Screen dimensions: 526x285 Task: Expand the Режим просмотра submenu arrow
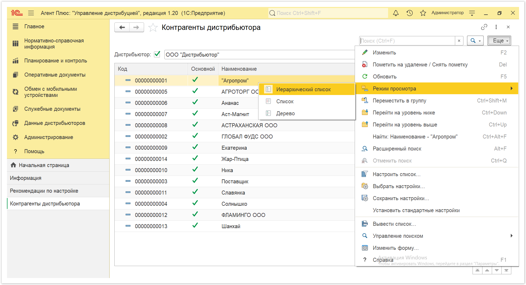click(511, 88)
